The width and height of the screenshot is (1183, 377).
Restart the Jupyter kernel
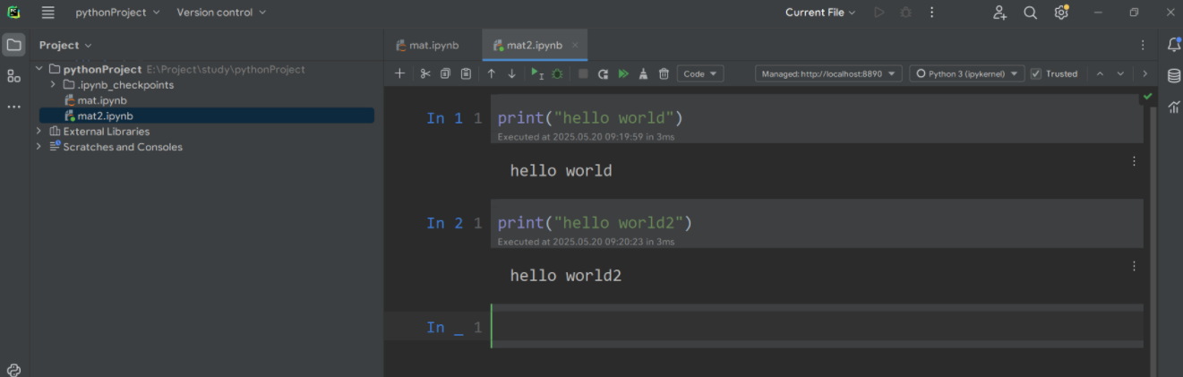[x=603, y=73]
